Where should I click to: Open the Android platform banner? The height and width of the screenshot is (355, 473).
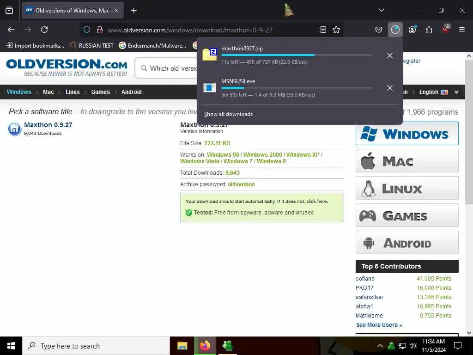point(407,242)
